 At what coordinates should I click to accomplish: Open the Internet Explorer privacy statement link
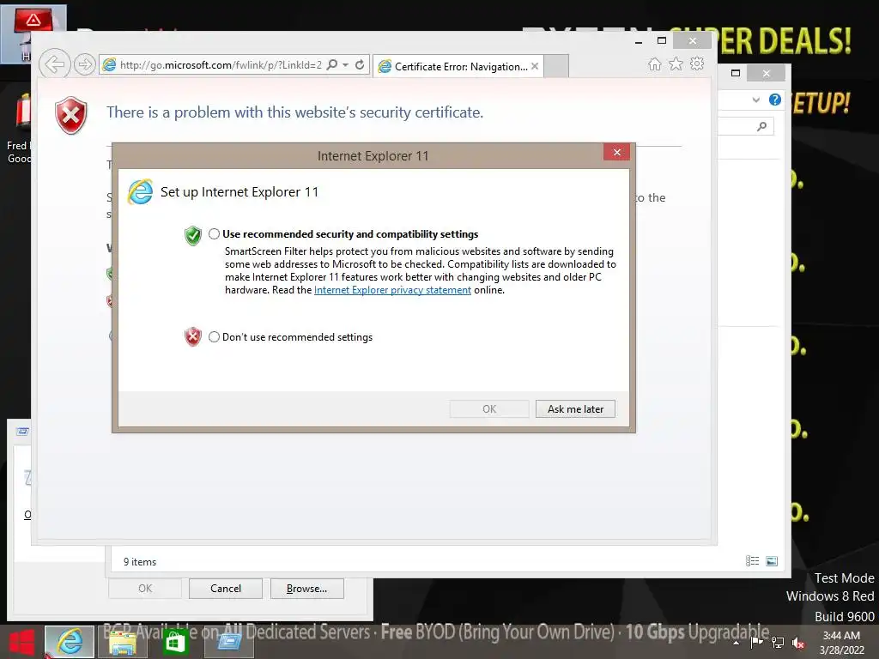[392, 290]
